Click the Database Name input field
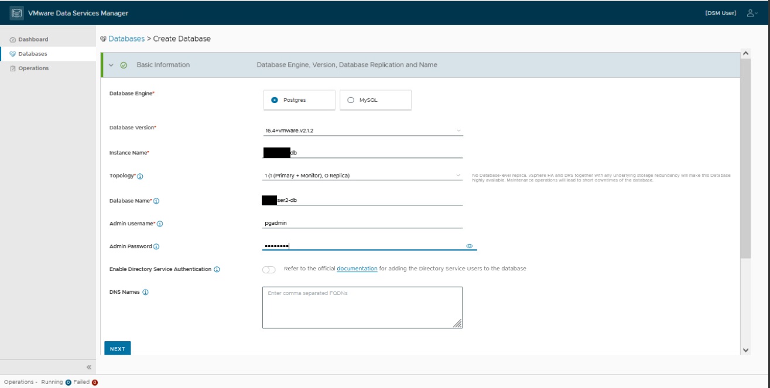Screen dimensions: 770x388 362,200
